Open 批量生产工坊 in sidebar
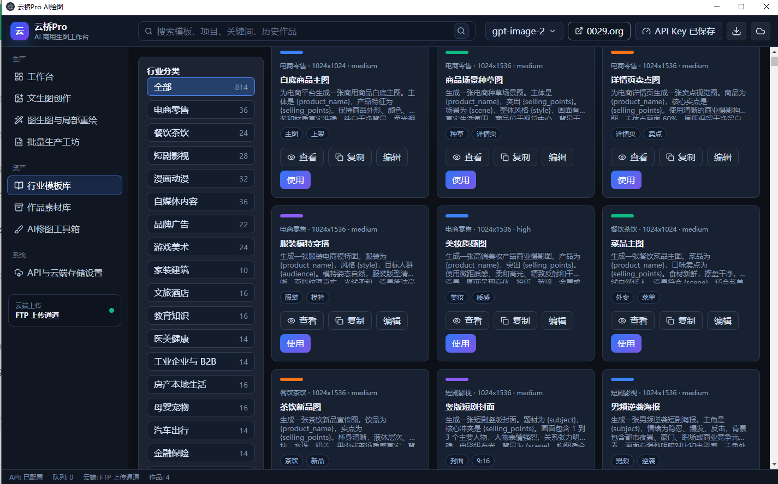Image resolution: width=778 pixels, height=484 pixels. click(64, 142)
